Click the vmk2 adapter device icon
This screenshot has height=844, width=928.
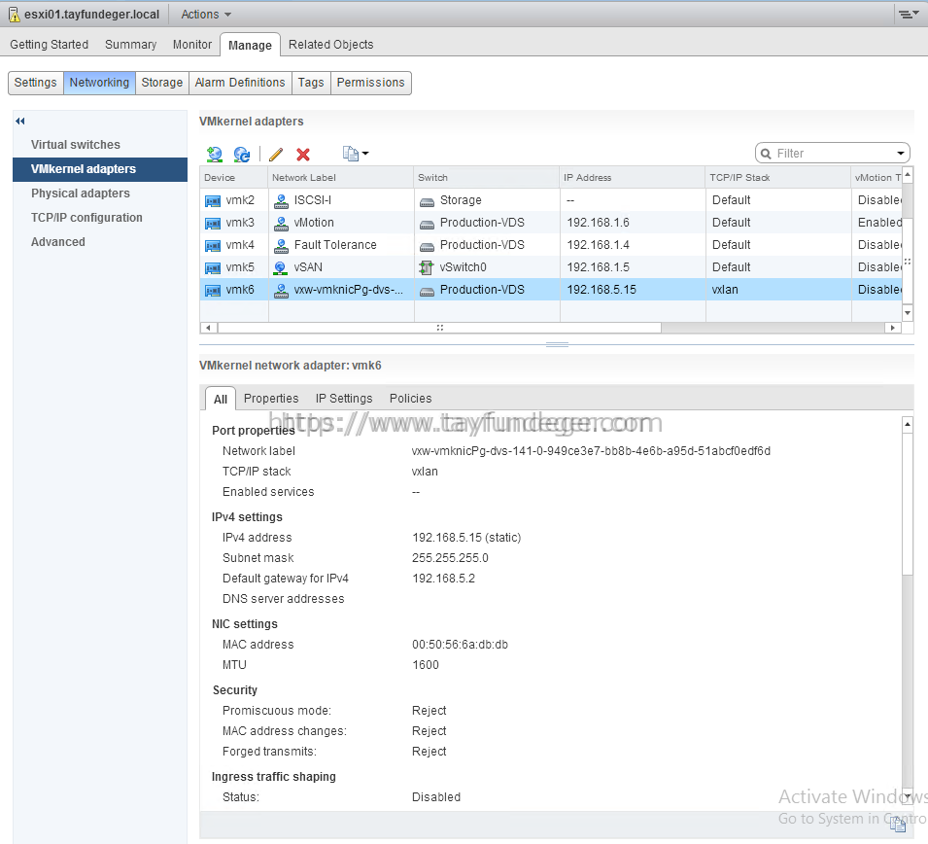coord(213,200)
